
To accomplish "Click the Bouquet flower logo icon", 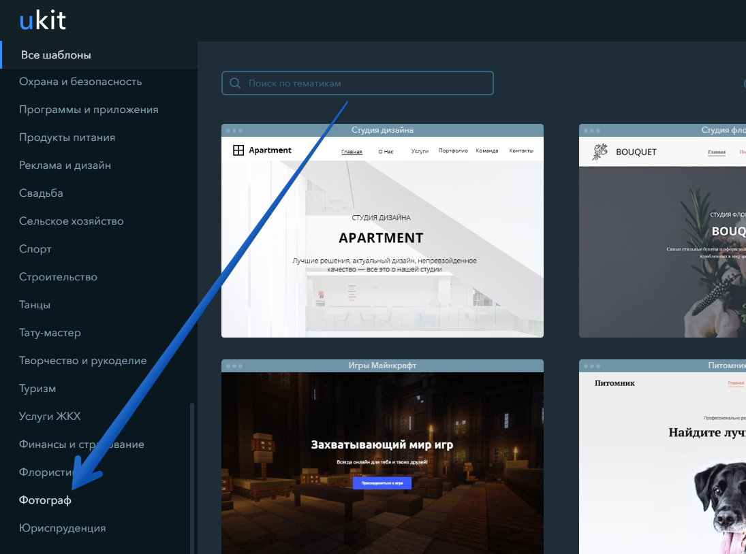I will 600,152.
